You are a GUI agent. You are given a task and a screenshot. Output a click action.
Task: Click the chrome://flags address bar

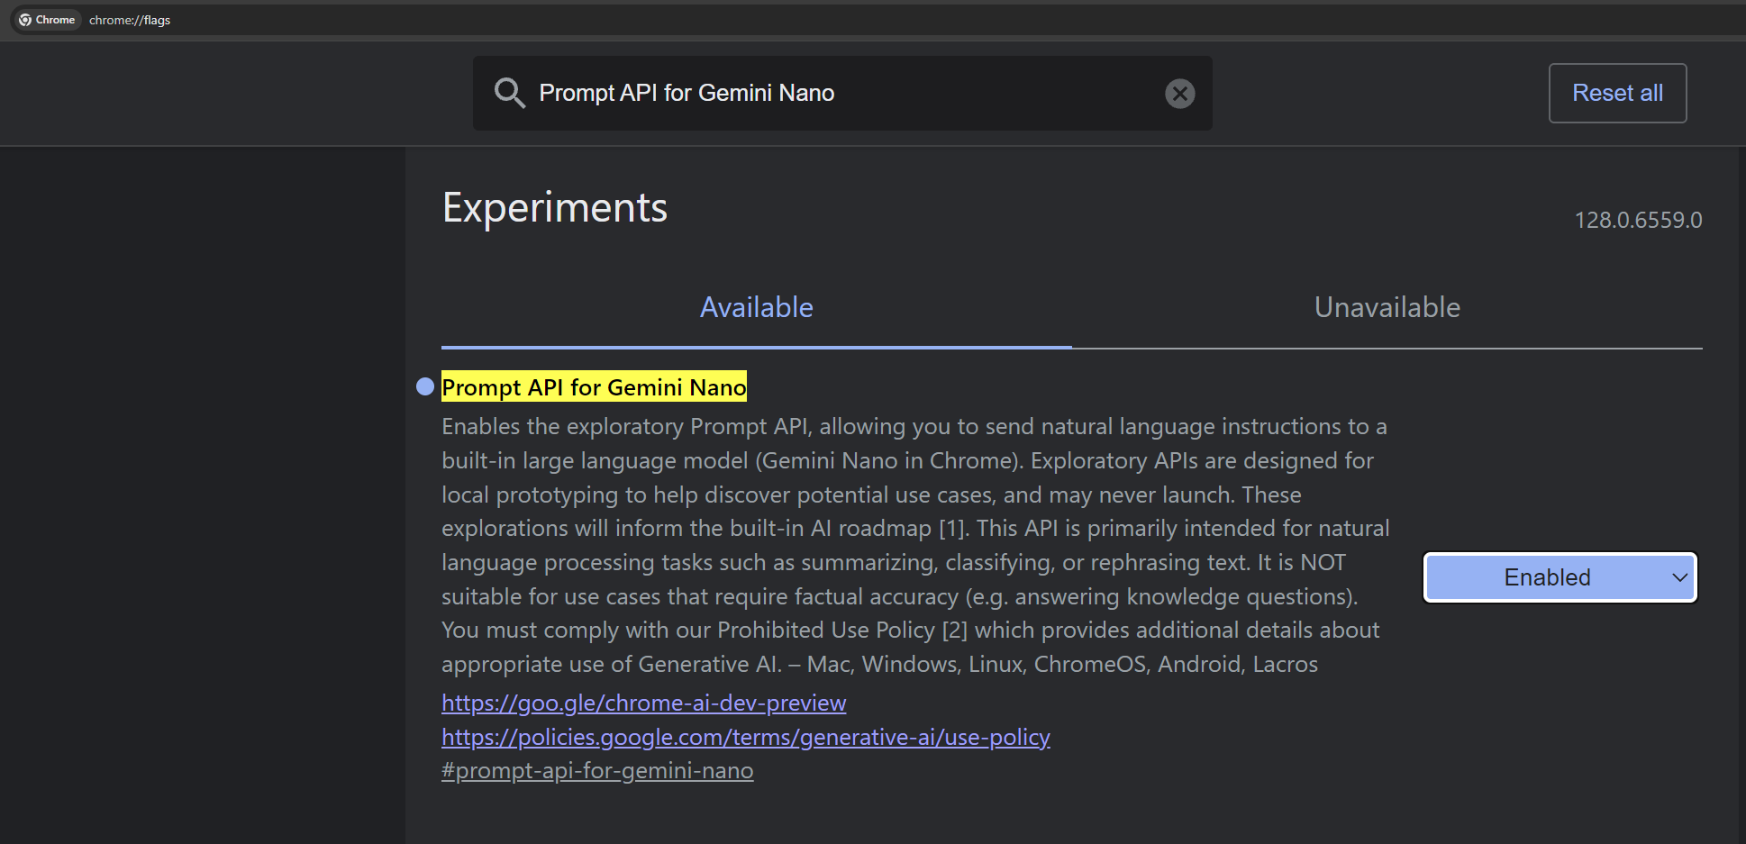(x=129, y=19)
